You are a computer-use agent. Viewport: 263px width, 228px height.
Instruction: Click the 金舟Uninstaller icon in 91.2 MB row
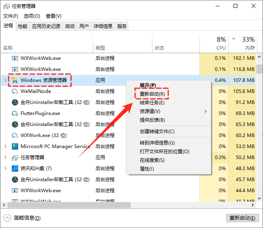pyautogui.click(x=15, y=102)
